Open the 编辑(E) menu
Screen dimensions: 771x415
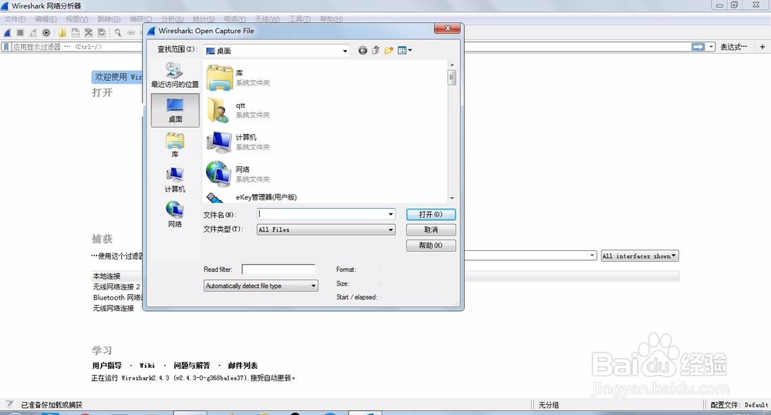point(45,19)
